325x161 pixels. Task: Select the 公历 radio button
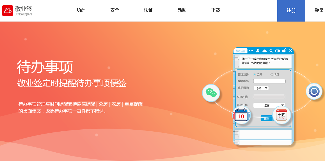pos(255,74)
